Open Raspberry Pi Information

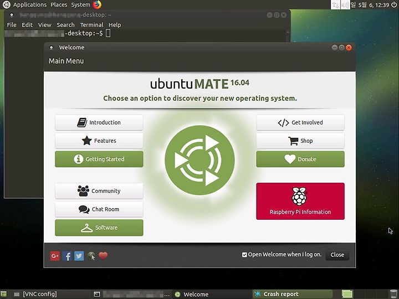(300, 201)
